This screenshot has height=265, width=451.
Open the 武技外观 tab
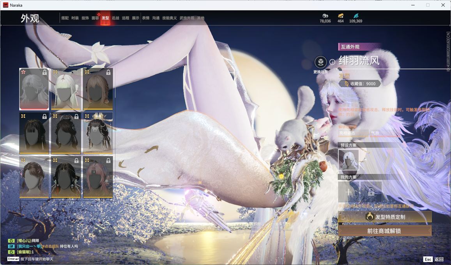pyautogui.click(x=187, y=18)
